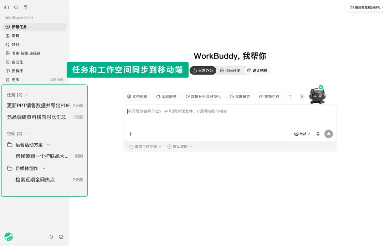Create a new task via 新建任务
Image resolution: width=385 pixels, height=246 pixels.
pyautogui.click(x=34, y=27)
